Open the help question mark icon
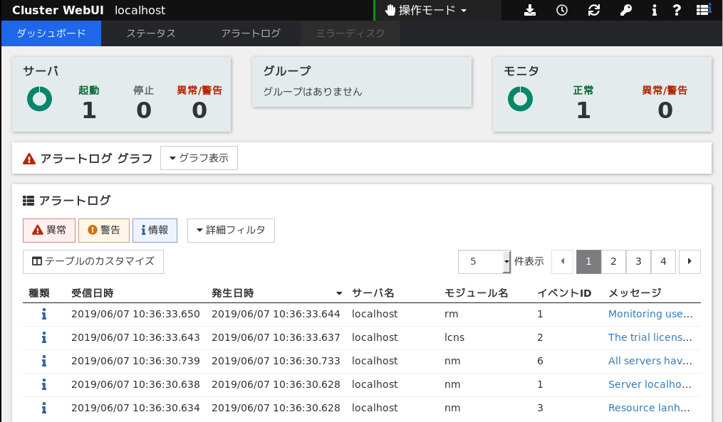The image size is (723, 422). coord(677,10)
